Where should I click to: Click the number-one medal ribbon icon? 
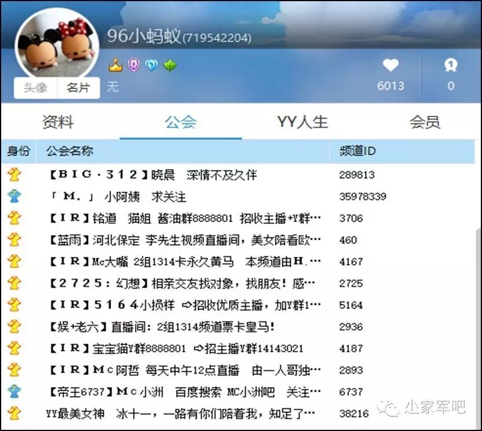[x=451, y=65]
